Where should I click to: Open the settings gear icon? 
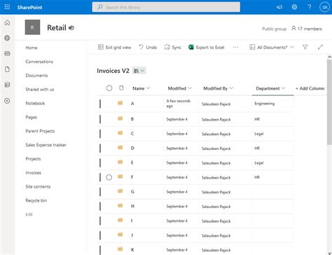point(294,7)
